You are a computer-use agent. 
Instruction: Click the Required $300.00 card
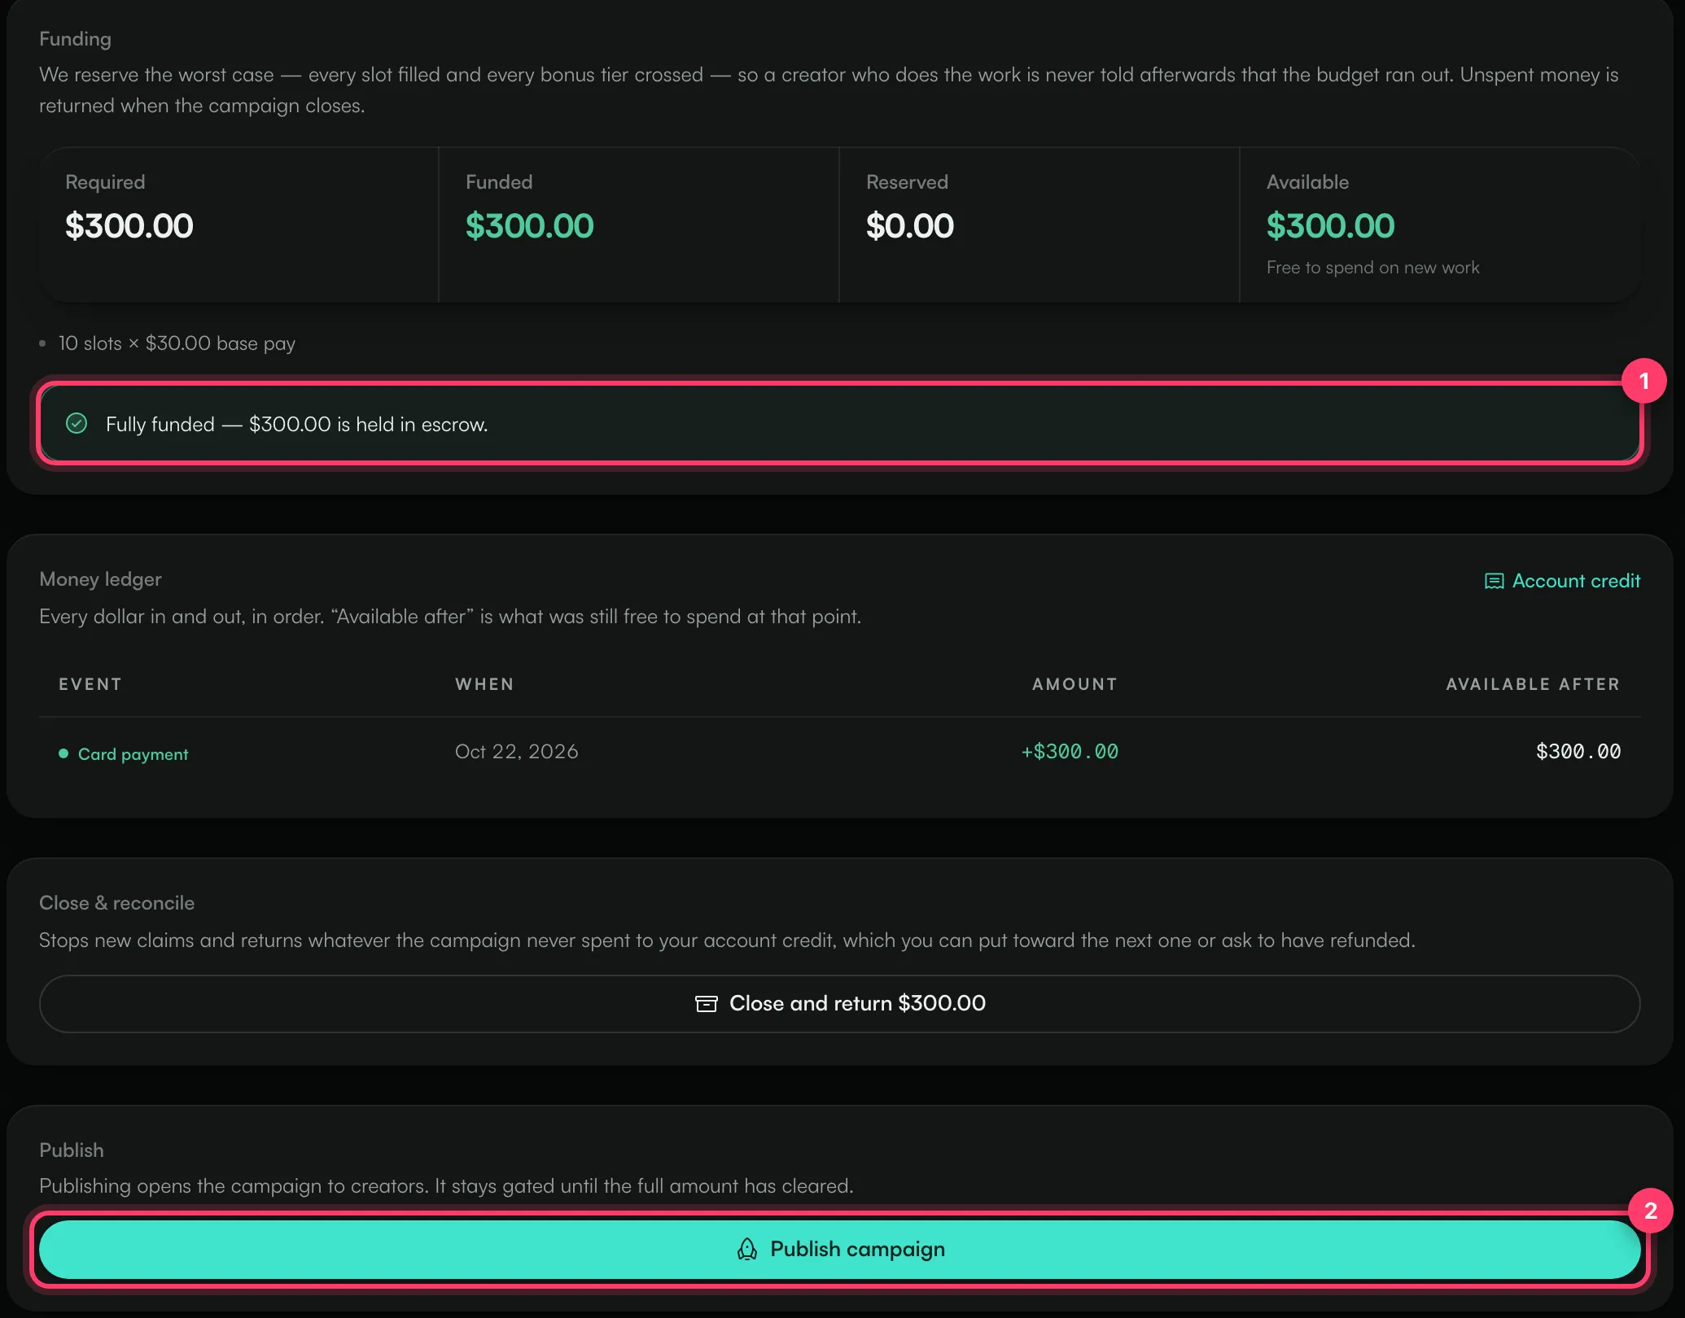click(239, 225)
